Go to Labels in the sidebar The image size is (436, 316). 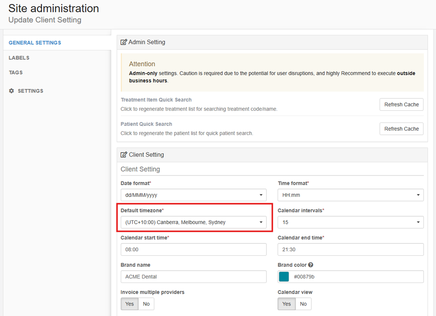(x=19, y=58)
